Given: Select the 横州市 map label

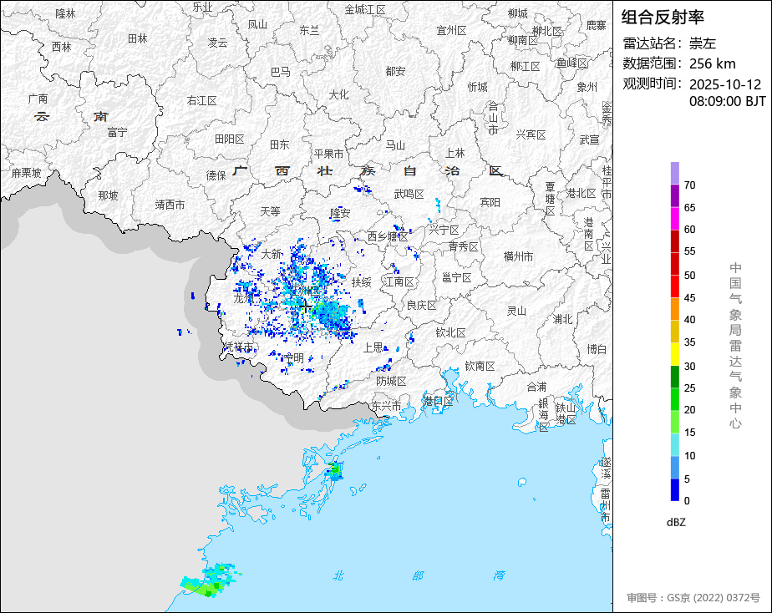Looking at the screenshot, I should coord(518,256).
